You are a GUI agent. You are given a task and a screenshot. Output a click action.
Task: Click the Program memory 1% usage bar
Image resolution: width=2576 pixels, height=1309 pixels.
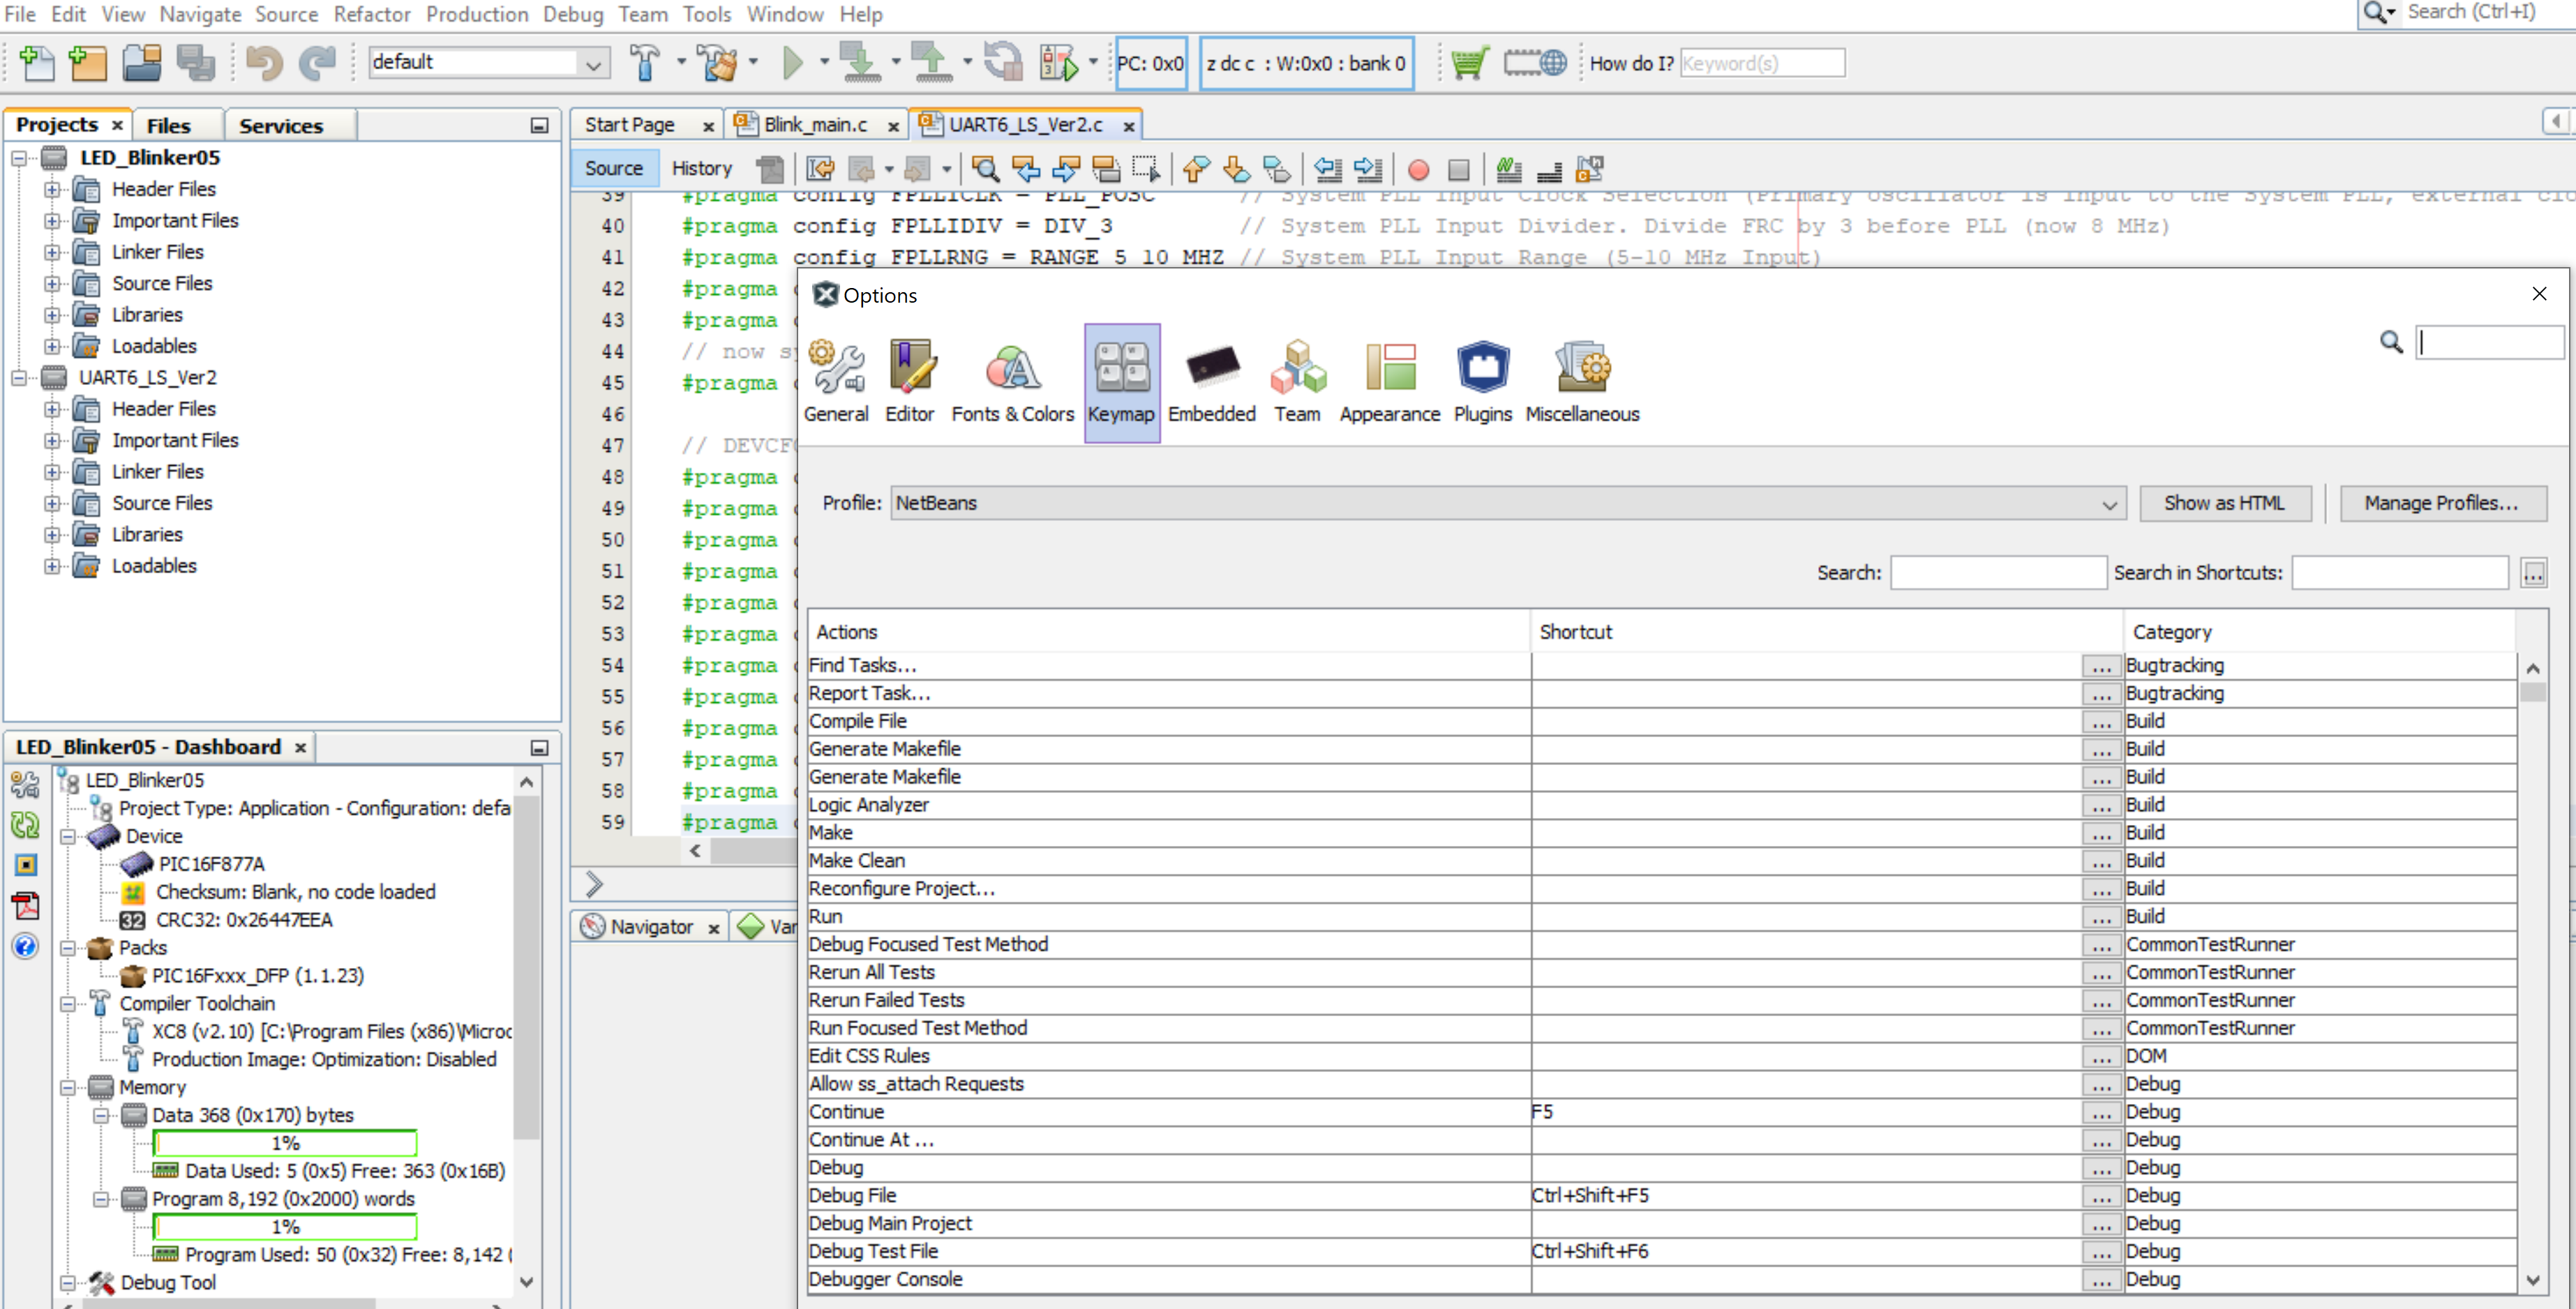(285, 1227)
